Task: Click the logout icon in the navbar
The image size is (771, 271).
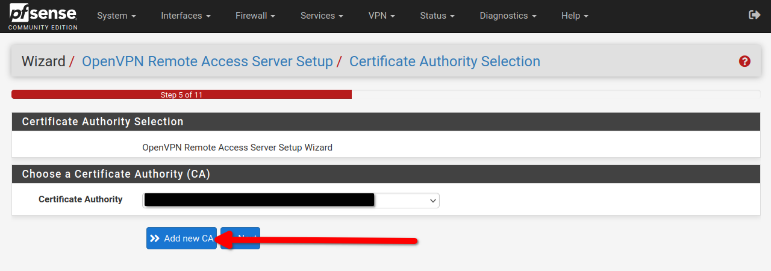Action: click(x=754, y=15)
